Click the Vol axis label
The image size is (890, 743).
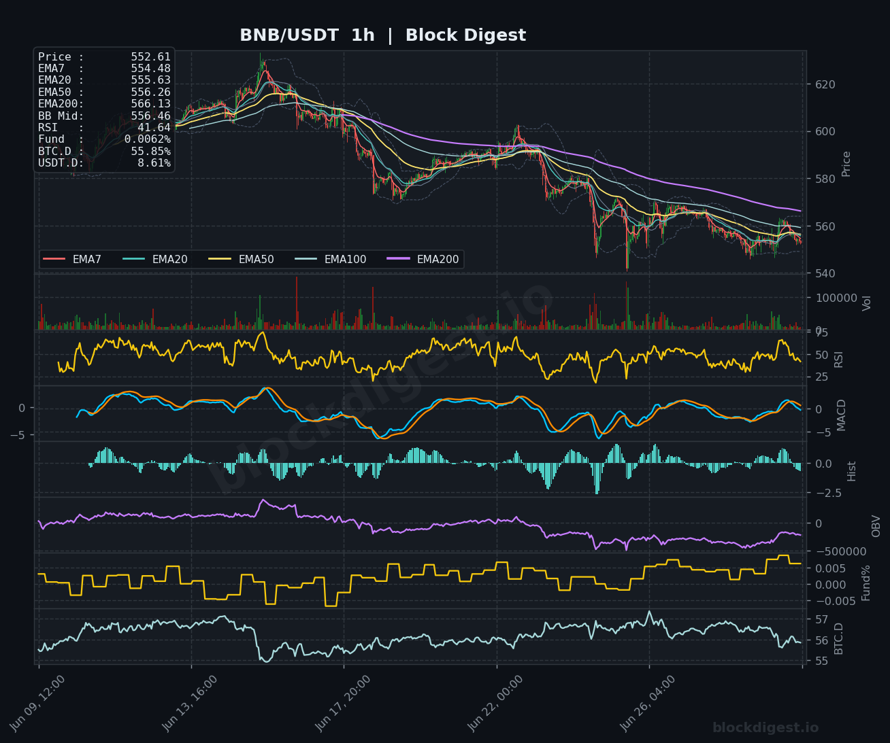(x=867, y=303)
